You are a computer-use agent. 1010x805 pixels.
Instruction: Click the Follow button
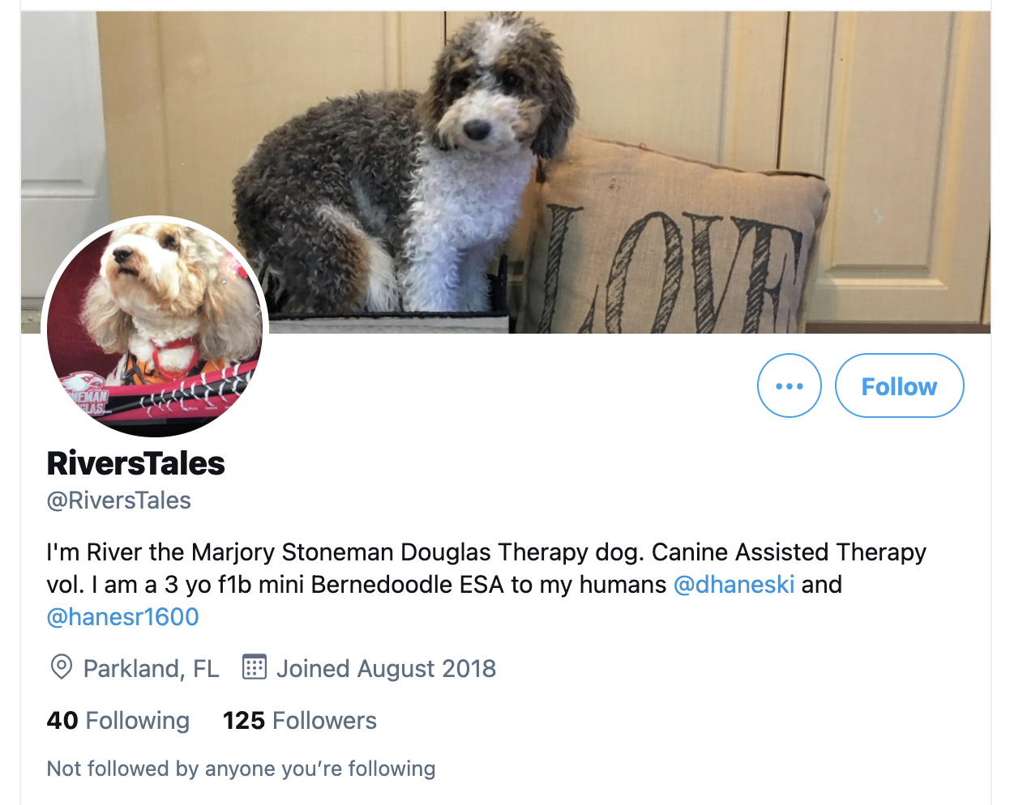(x=899, y=385)
